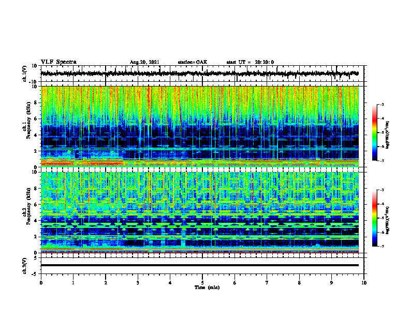Click time axis tick label "5"
This screenshot has width=410, height=317.
coord(202,283)
